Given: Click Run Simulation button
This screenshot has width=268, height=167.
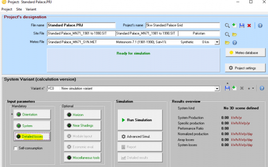Looking at the screenshot, I should click(x=140, y=120).
